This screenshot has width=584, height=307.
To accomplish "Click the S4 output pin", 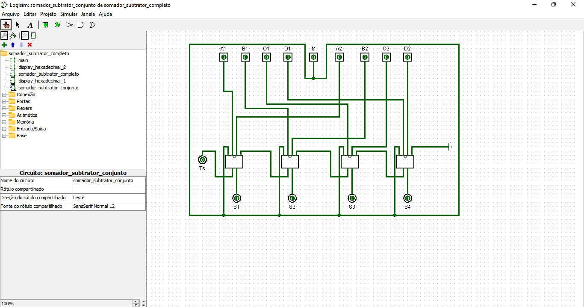I will pos(407,198).
